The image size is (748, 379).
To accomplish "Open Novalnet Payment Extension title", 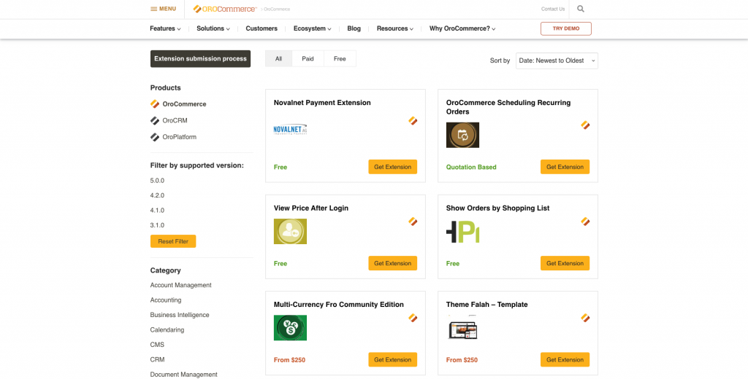I will 322,103.
